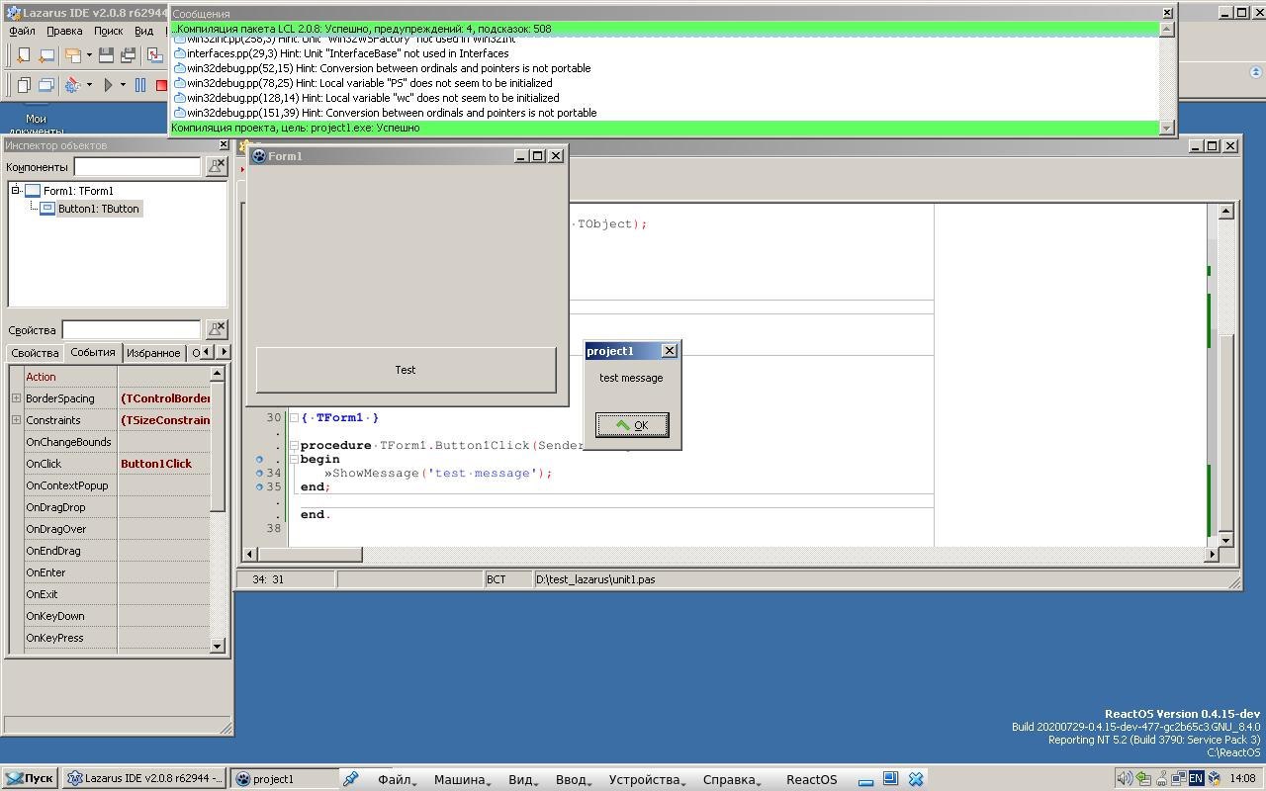The image size is (1266, 791).
Task: Switch to Lazarus IDE taskbar button
Action: click(x=144, y=779)
